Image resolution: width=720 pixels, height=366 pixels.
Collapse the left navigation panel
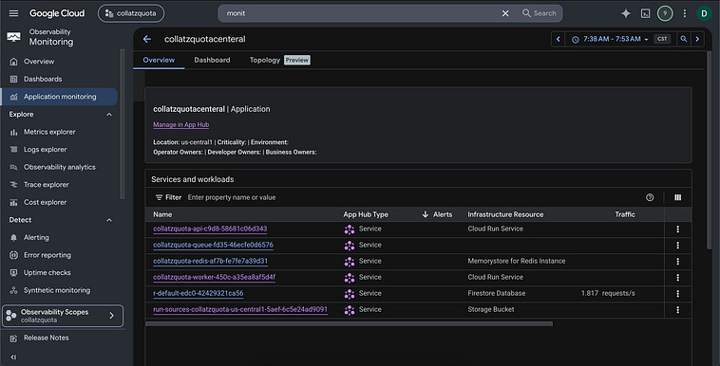13,357
